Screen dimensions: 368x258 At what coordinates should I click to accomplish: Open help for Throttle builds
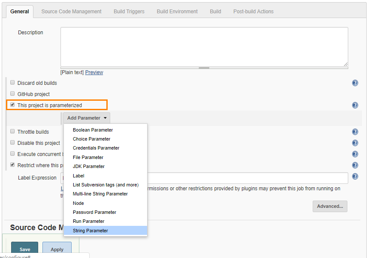pos(355,132)
